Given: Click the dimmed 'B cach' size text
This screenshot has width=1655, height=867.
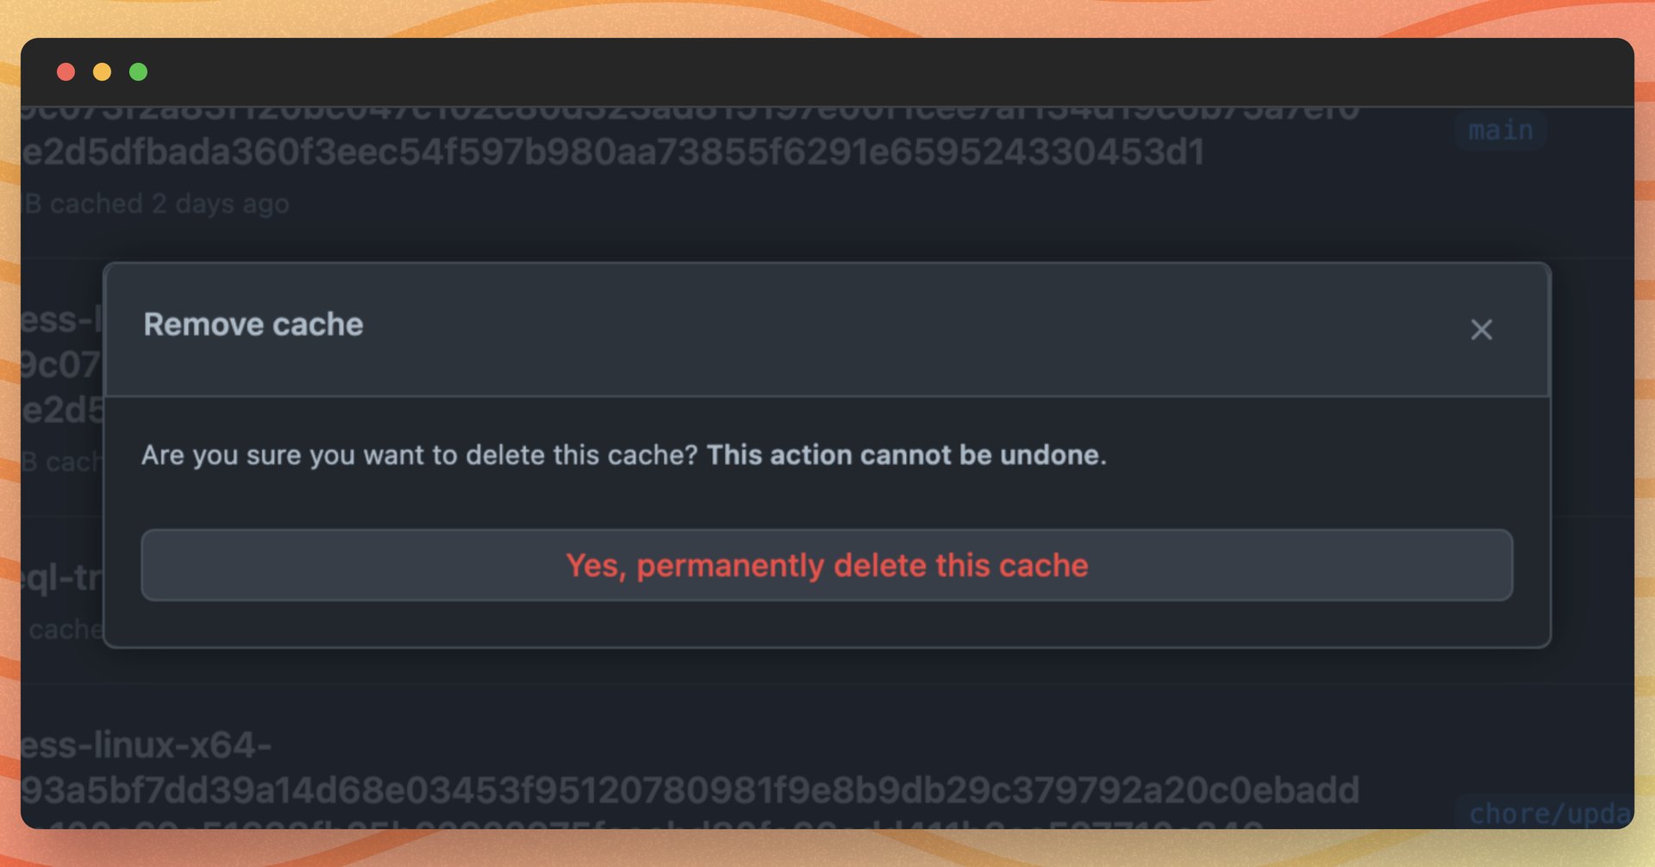Looking at the screenshot, I should (60, 462).
